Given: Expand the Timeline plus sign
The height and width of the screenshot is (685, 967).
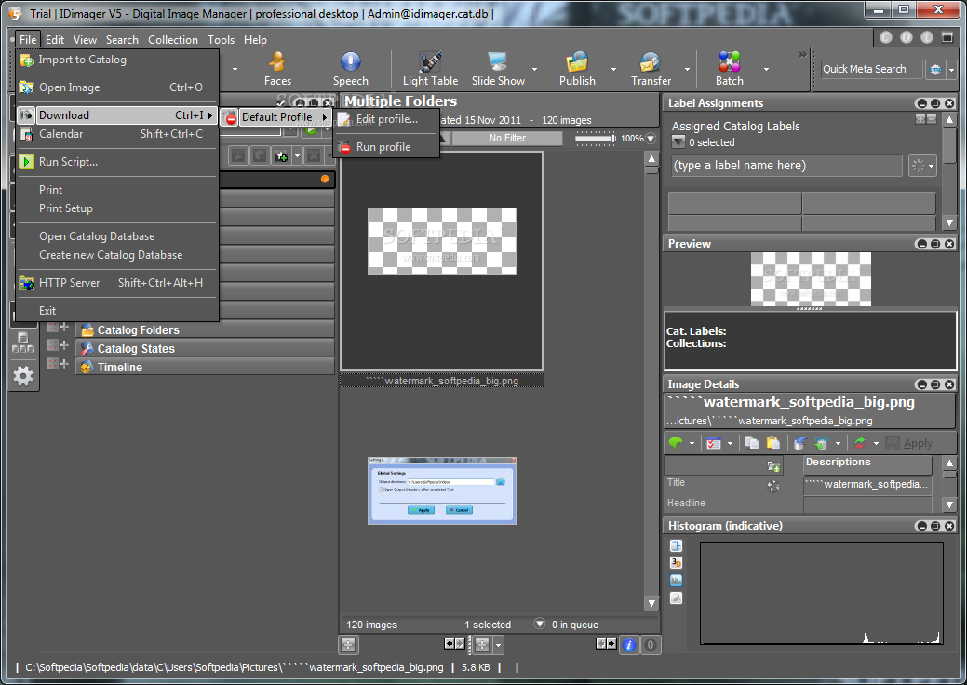Looking at the screenshot, I should coord(64,364).
